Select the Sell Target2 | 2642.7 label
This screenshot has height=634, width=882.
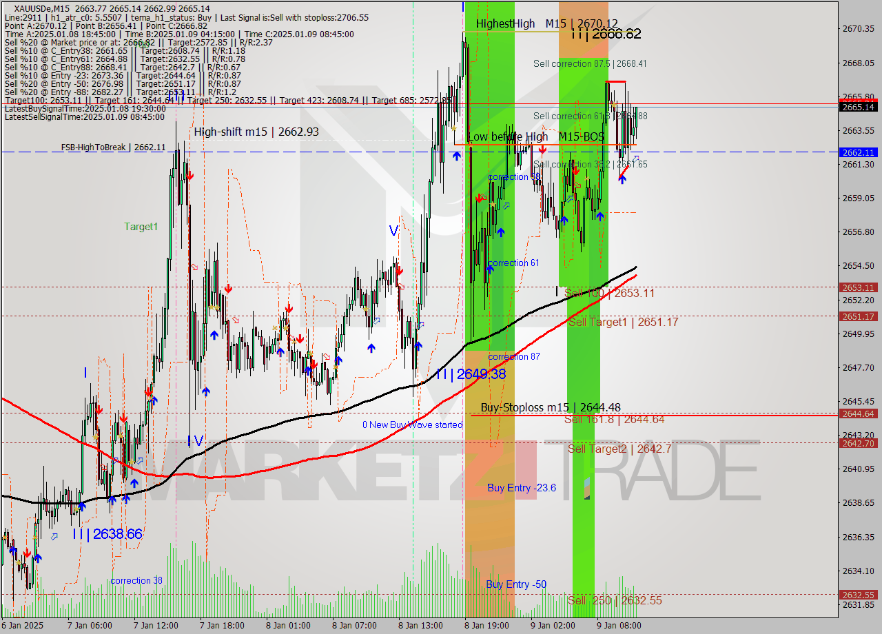(619, 449)
